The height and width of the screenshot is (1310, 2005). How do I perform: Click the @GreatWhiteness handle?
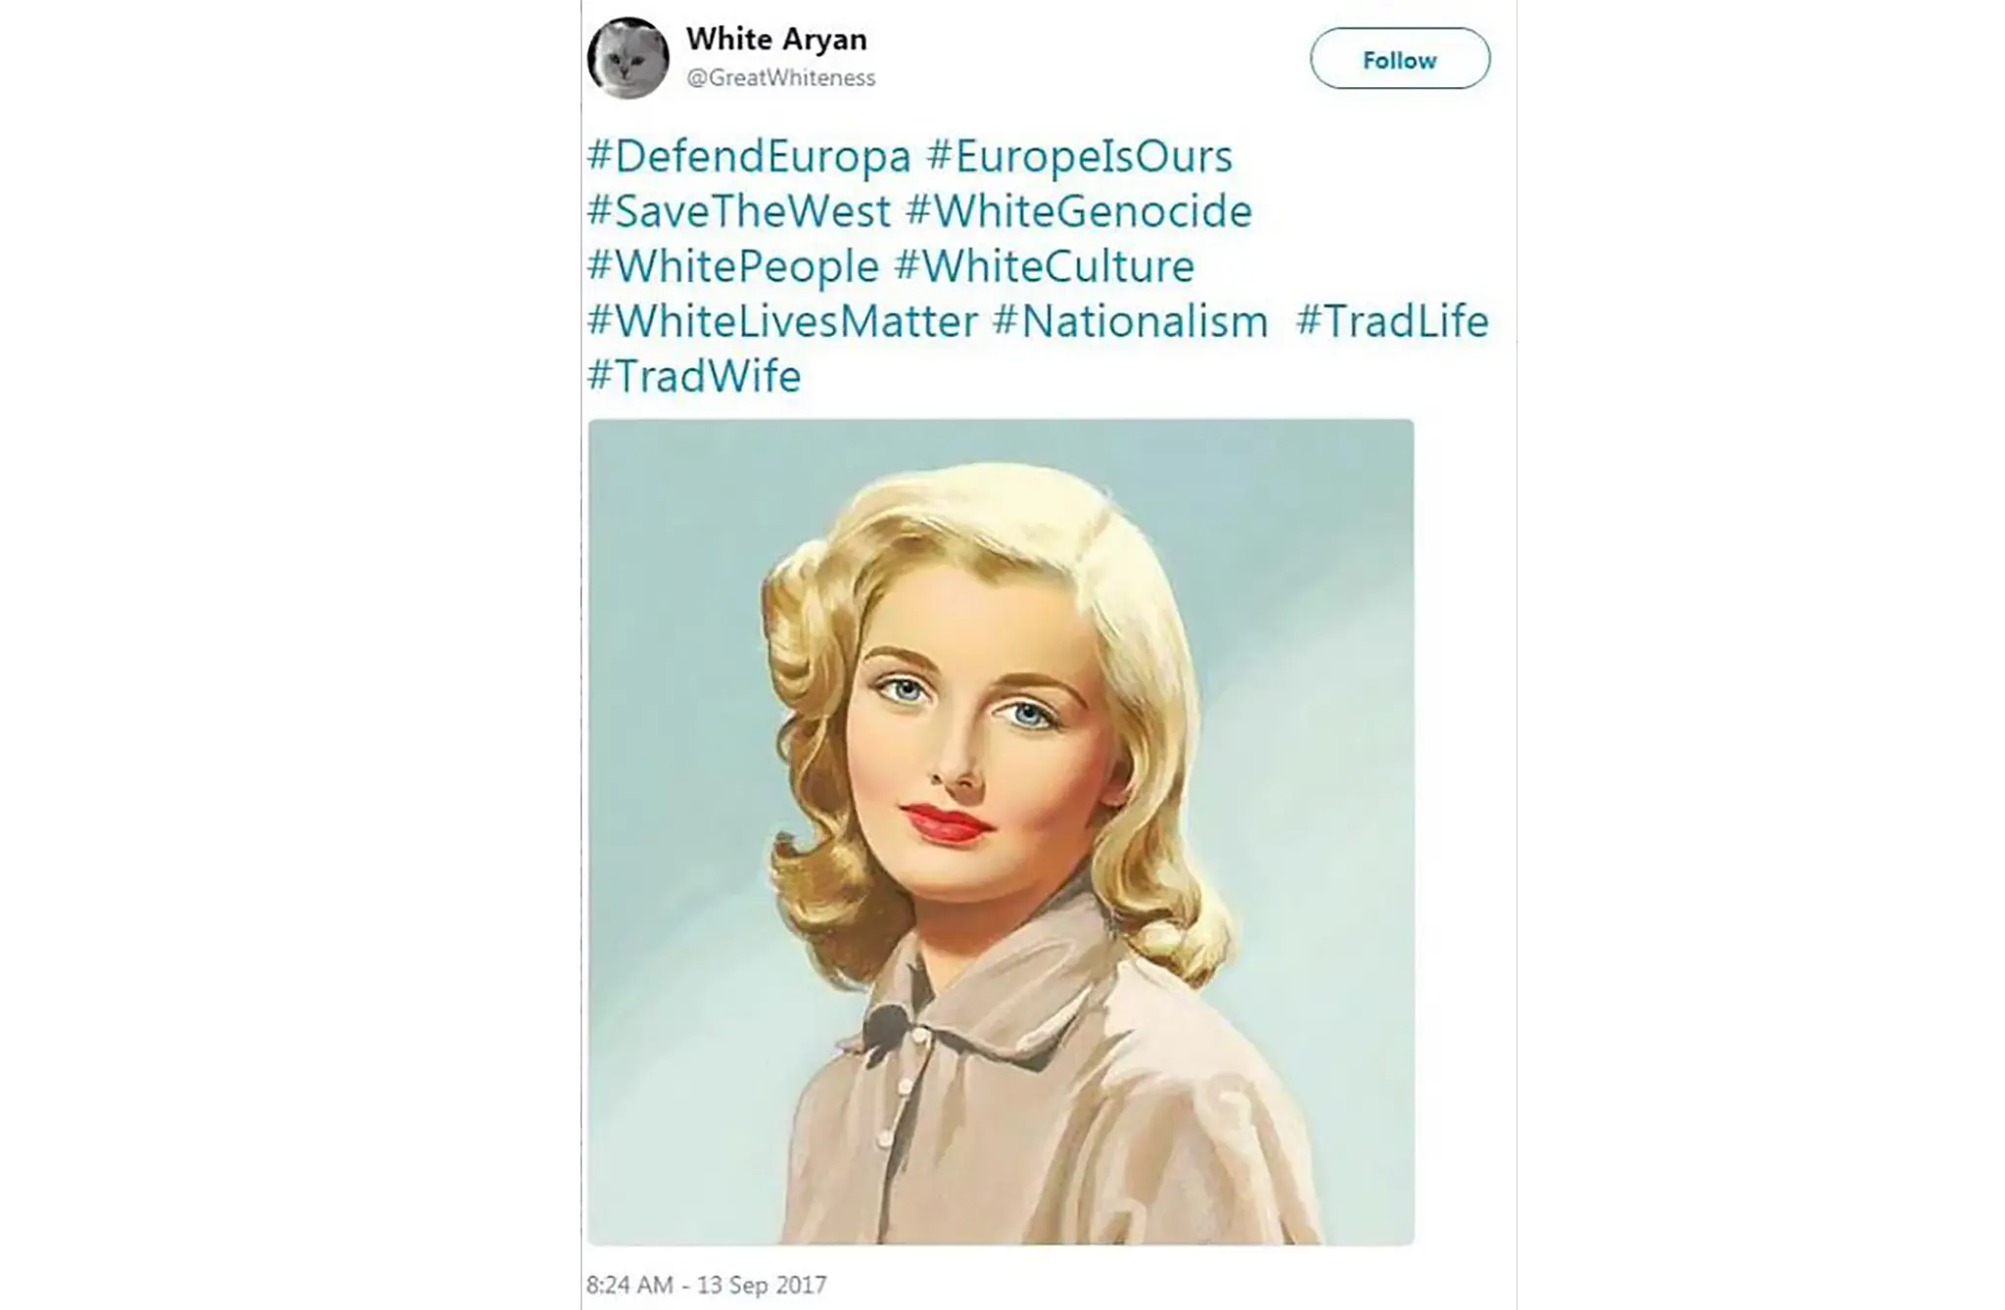(x=780, y=78)
